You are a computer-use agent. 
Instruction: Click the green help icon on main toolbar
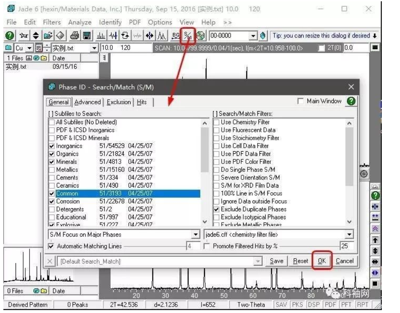coord(10,35)
